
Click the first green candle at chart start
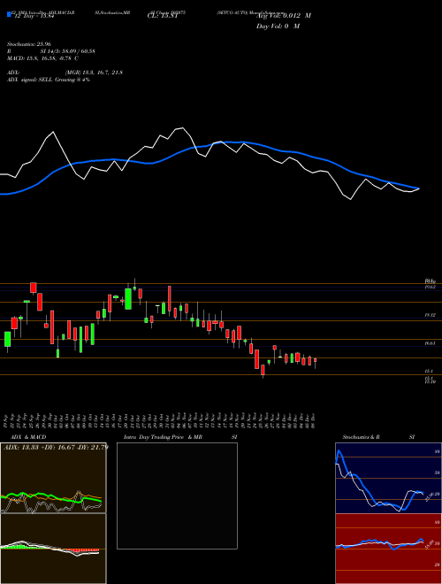click(x=7, y=339)
